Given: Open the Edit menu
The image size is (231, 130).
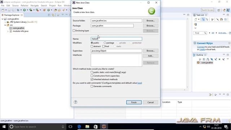Looking at the screenshot, I should click(x=8, y=5).
